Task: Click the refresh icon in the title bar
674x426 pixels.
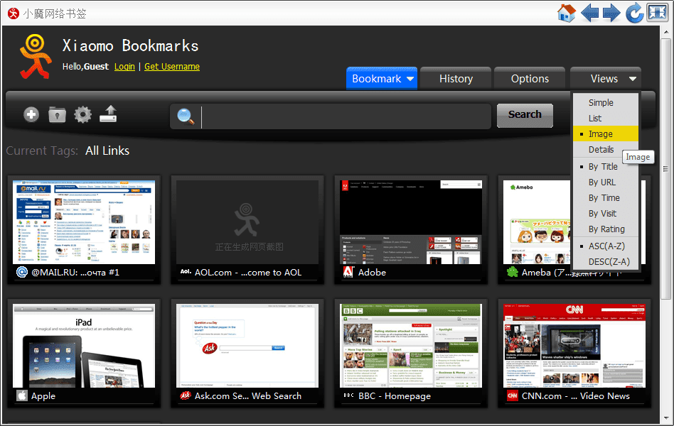Action: 633,12
